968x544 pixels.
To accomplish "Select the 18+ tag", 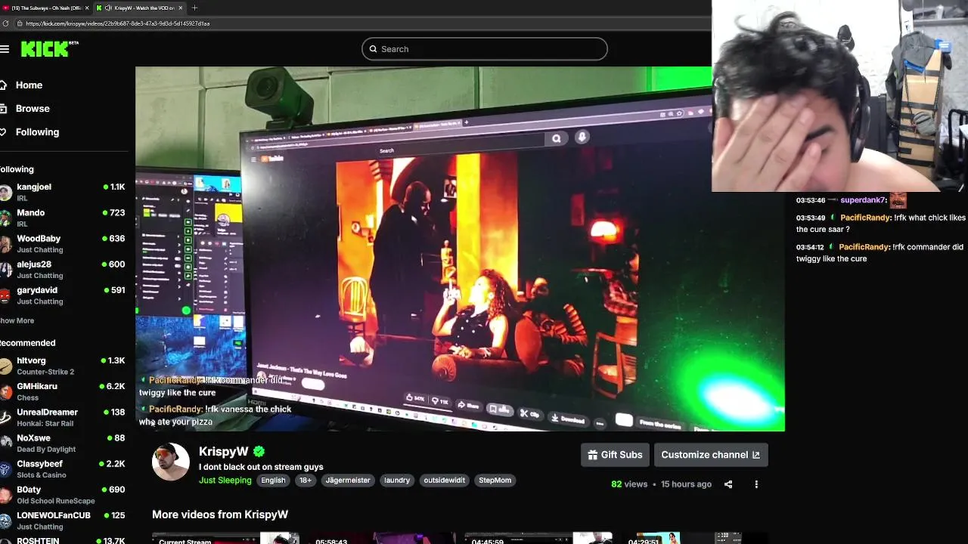I will (305, 481).
